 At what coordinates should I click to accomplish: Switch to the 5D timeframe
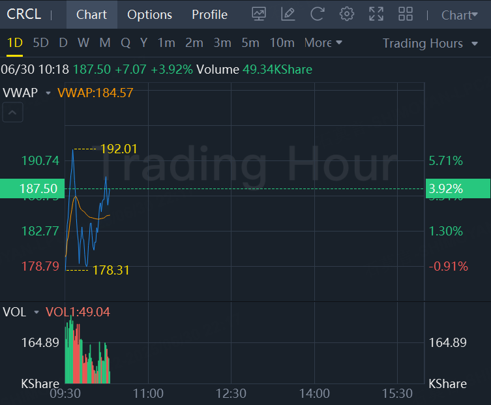[40, 43]
